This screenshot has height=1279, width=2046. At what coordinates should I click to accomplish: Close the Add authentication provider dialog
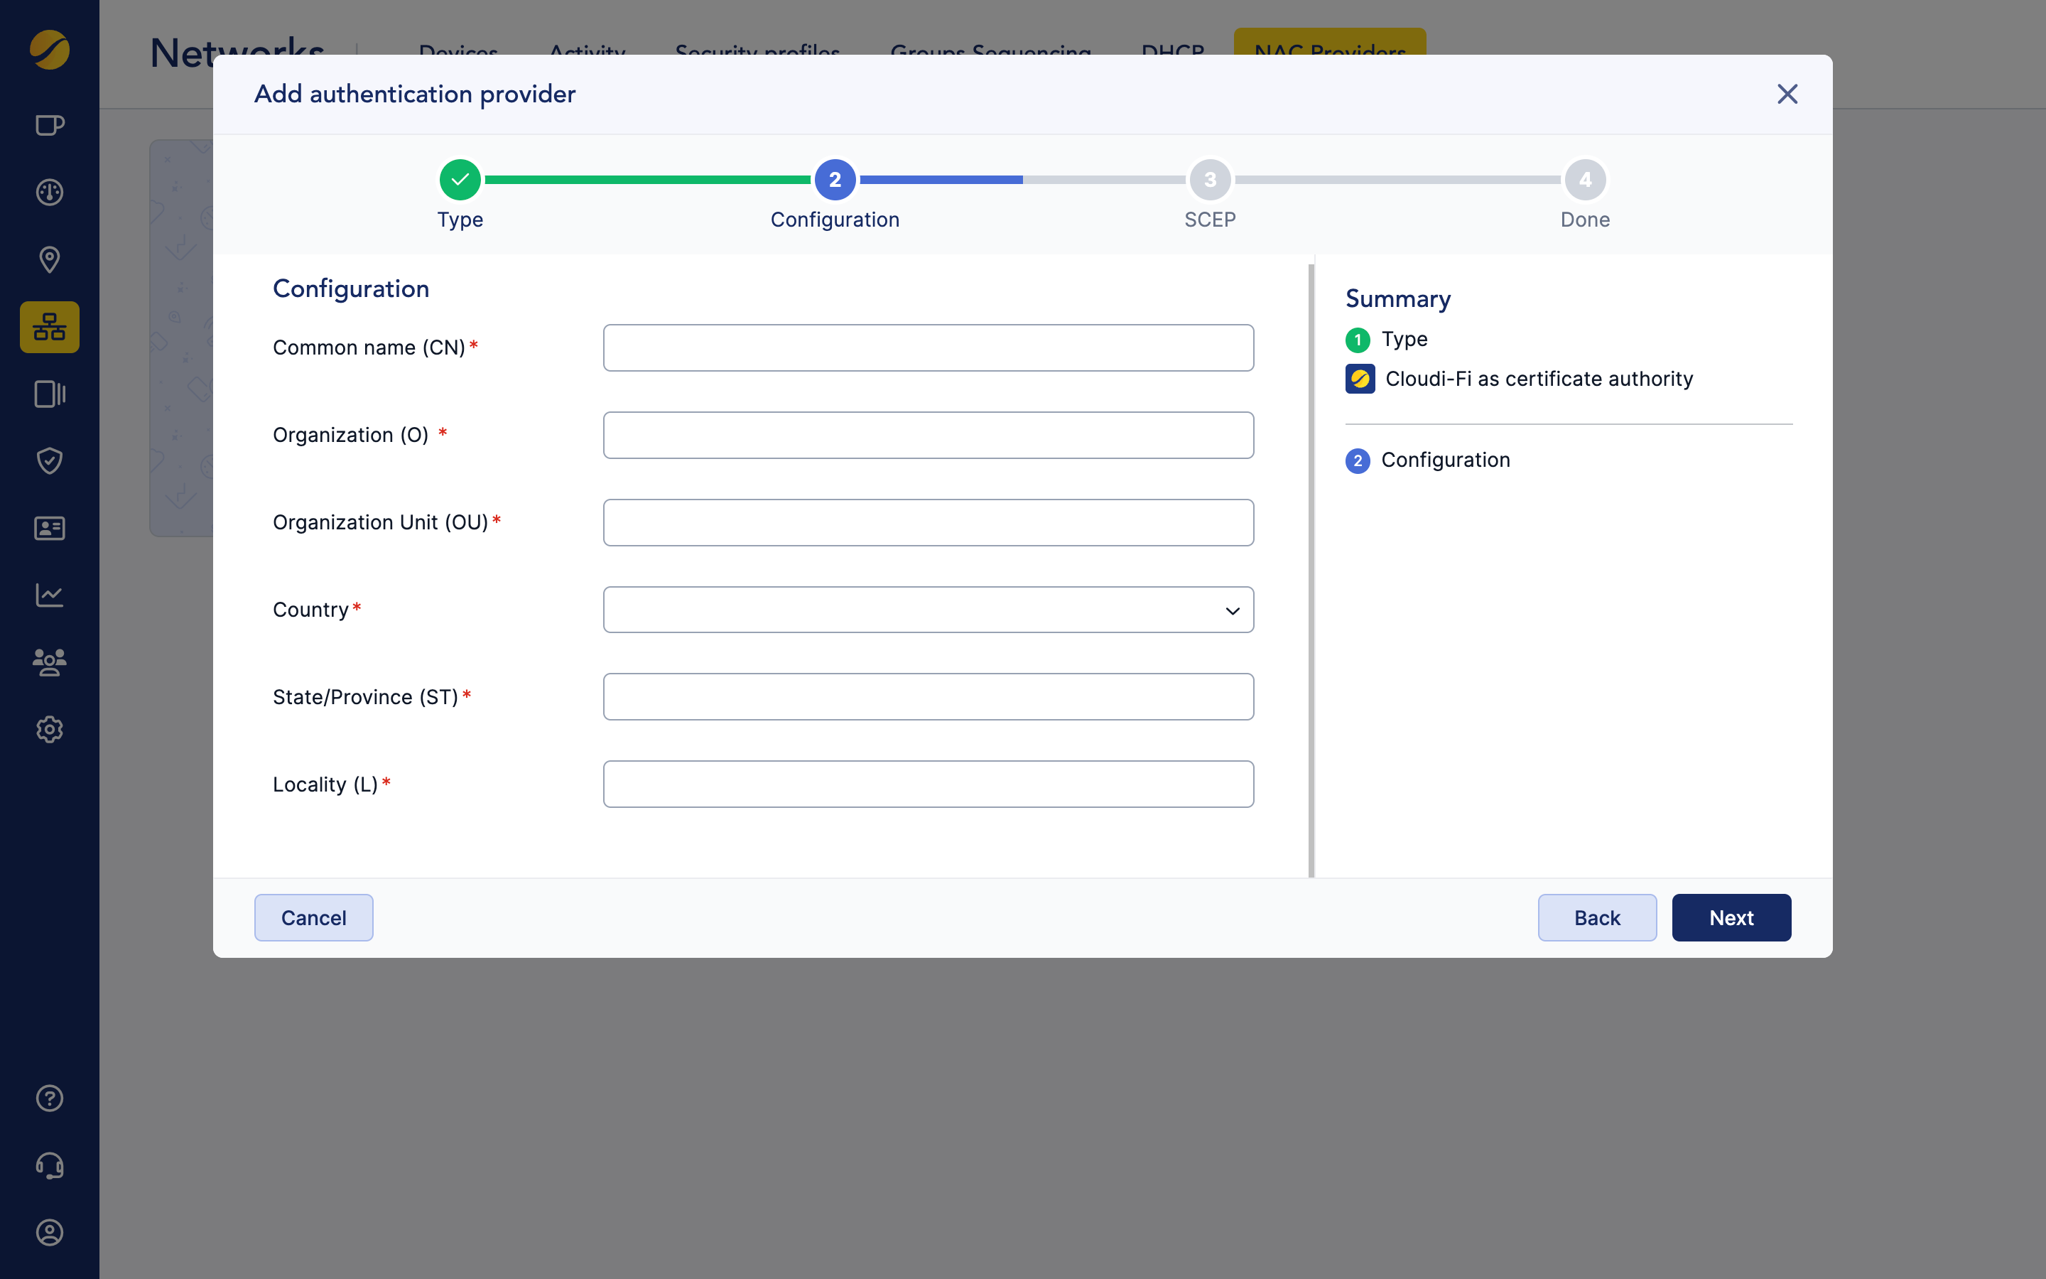[1787, 94]
